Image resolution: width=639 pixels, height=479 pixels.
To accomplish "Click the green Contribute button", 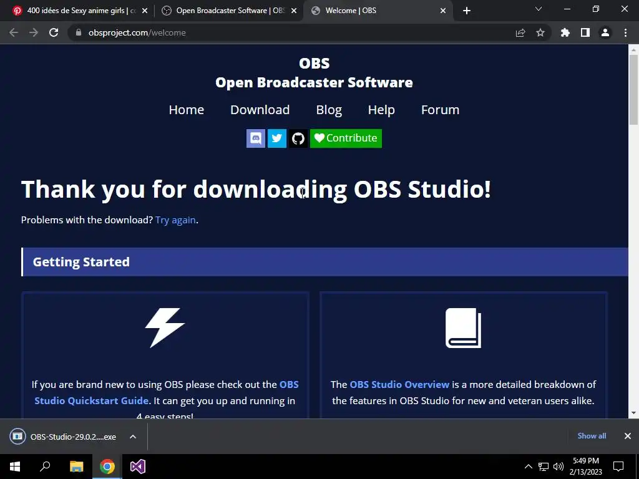I will pyautogui.click(x=346, y=138).
